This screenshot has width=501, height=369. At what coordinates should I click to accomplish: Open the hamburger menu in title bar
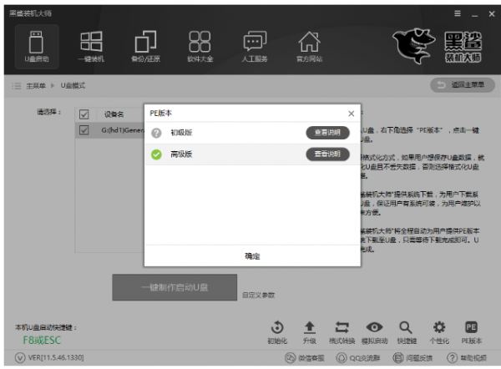(458, 13)
